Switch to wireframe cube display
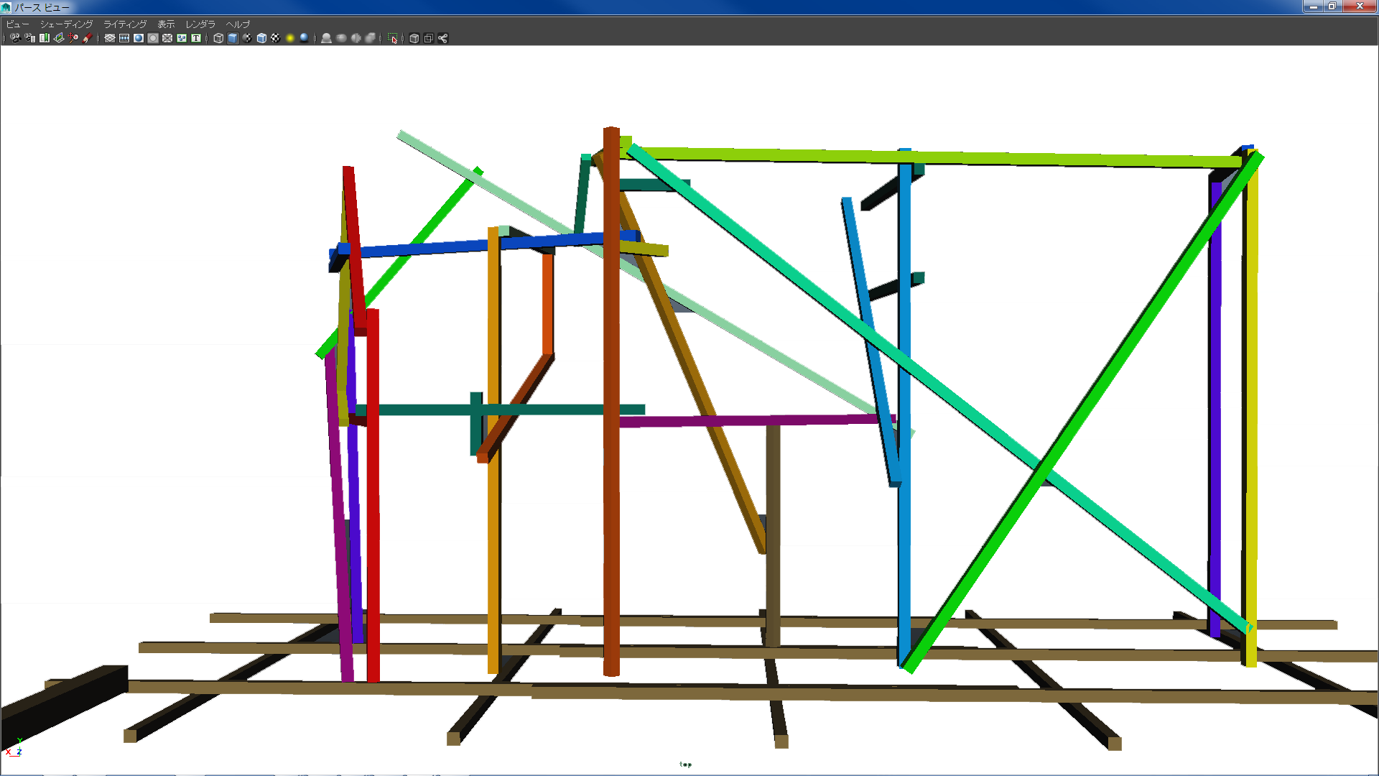Image resolution: width=1379 pixels, height=776 pixels. coord(218,38)
